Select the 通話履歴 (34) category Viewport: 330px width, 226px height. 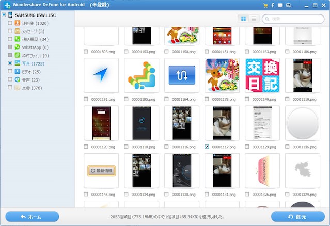point(35,39)
